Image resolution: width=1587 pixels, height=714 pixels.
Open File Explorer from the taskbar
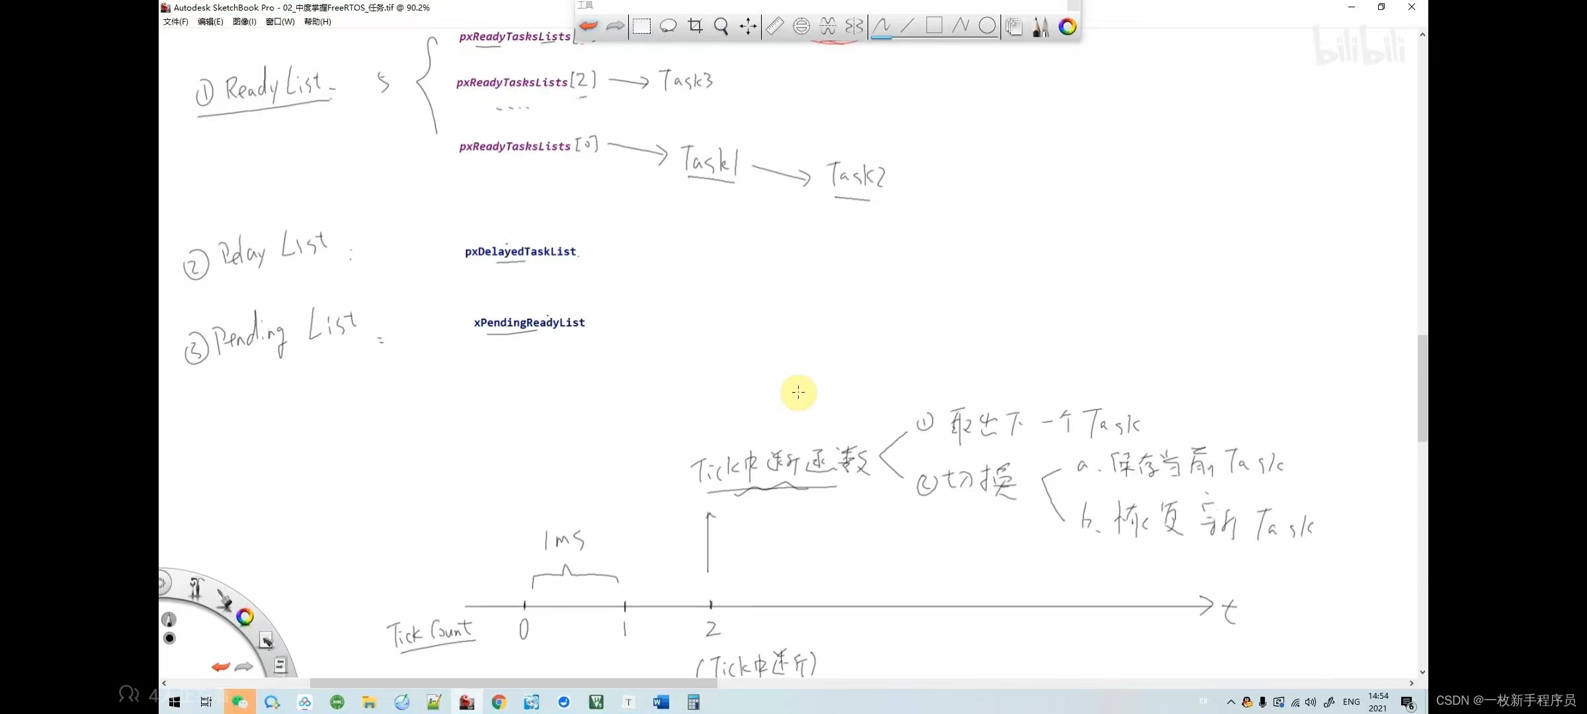click(x=370, y=702)
